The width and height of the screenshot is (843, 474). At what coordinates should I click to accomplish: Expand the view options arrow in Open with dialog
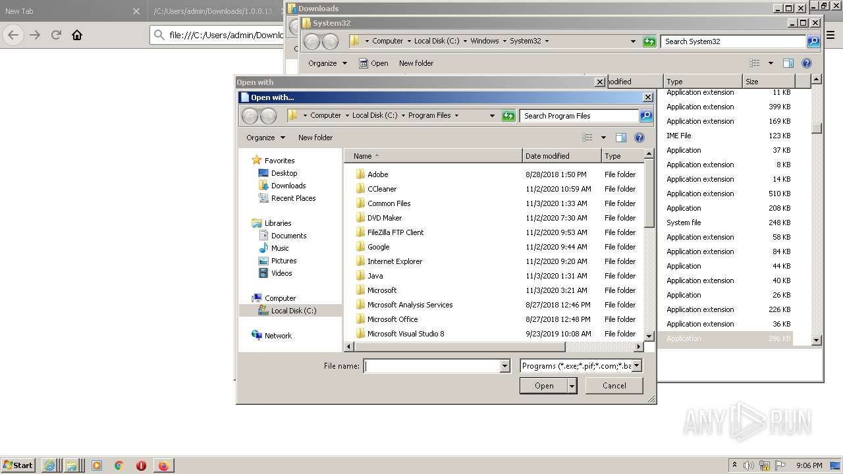pyautogui.click(x=603, y=138)
